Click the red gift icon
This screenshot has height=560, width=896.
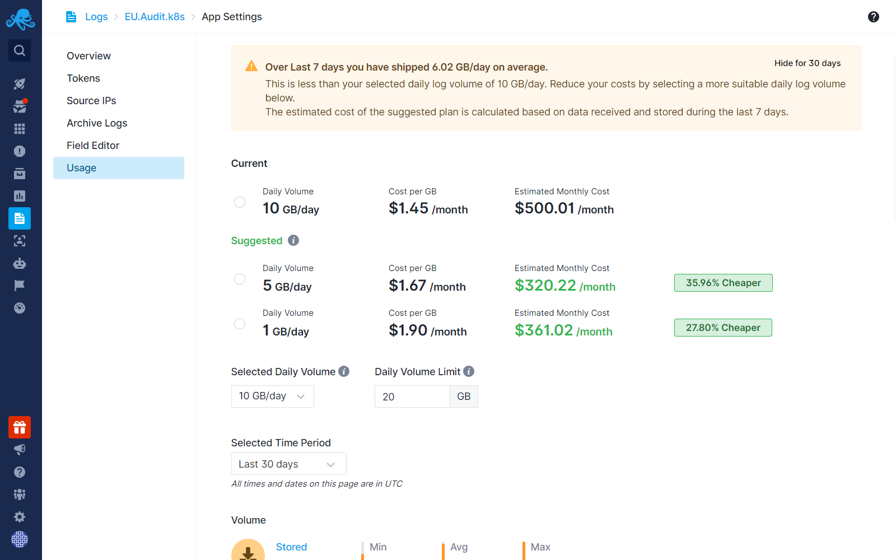(20, 427)
